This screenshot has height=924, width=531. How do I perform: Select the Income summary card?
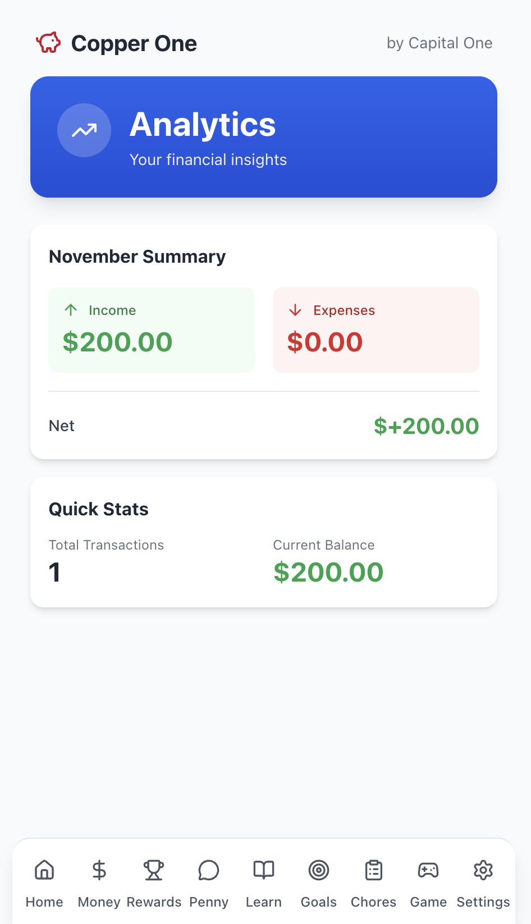[x=151, y=330]
